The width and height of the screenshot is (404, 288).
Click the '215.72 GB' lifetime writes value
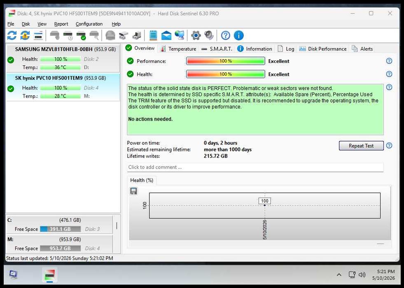[216, 156]
